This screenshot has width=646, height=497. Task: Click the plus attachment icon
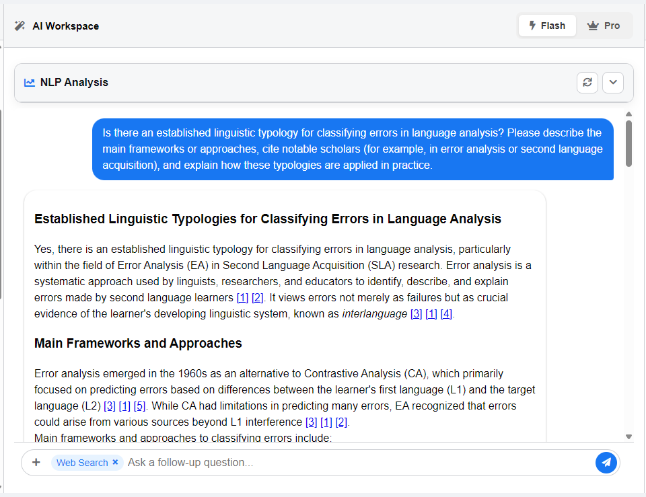click(36, 463)
